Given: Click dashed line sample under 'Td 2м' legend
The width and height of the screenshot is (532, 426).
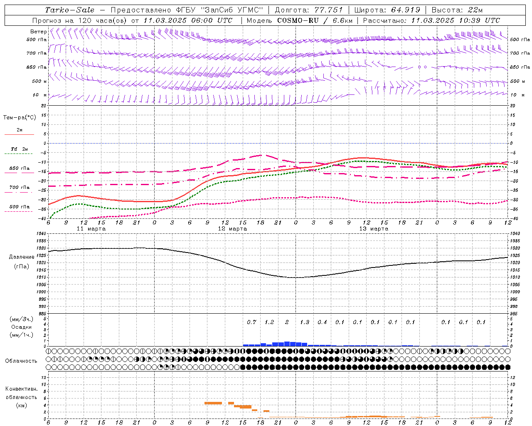Looking at the screenshot, I should click(x=19, y=154).
